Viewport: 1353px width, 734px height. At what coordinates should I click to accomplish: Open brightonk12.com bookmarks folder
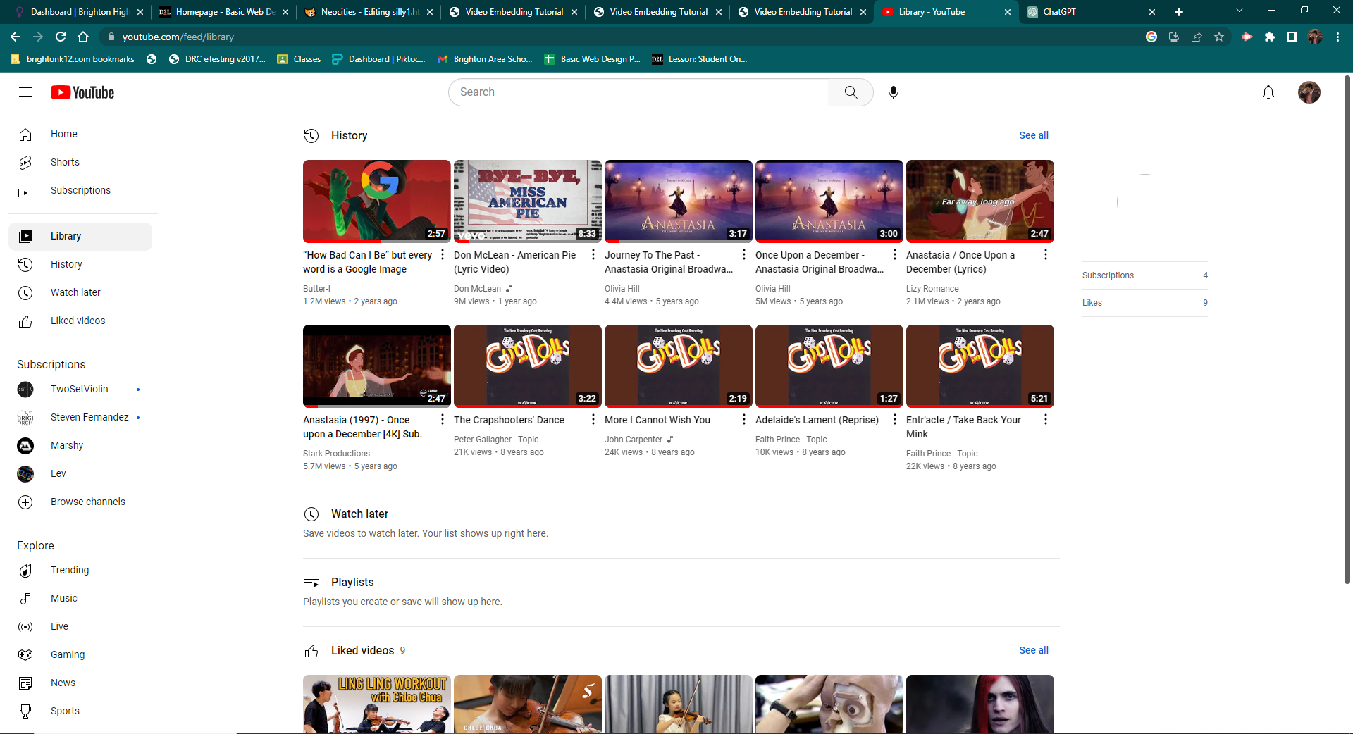pos(73,59)
